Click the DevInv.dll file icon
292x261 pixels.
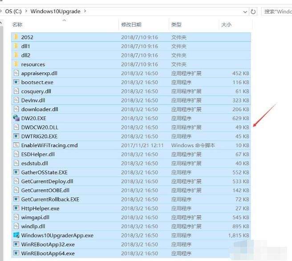tap(16, 100)
